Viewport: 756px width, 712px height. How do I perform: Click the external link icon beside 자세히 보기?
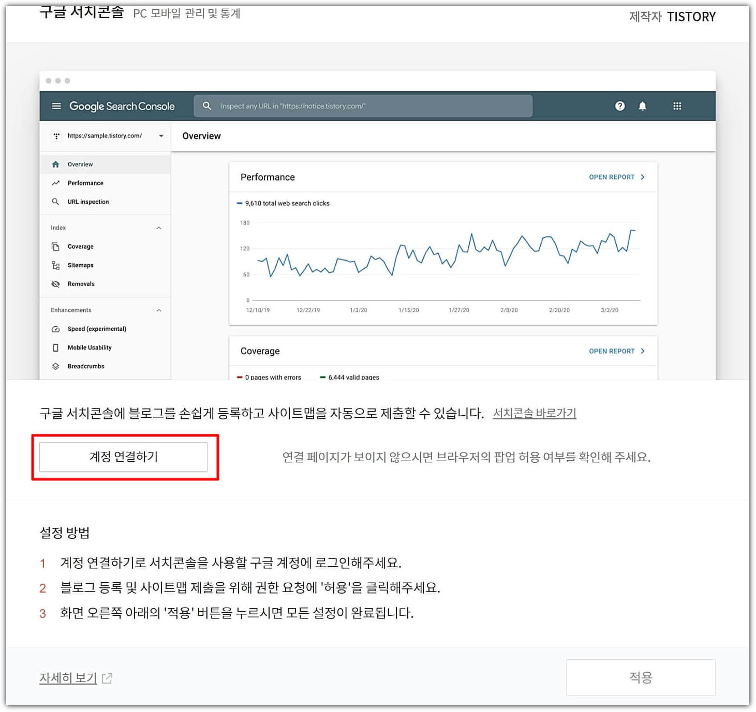pos(108,678)
